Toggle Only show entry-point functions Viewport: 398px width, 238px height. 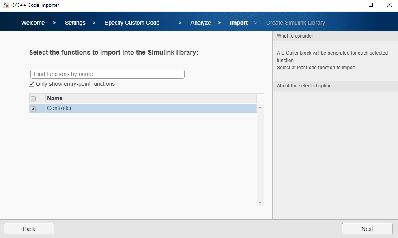[32, 84]
